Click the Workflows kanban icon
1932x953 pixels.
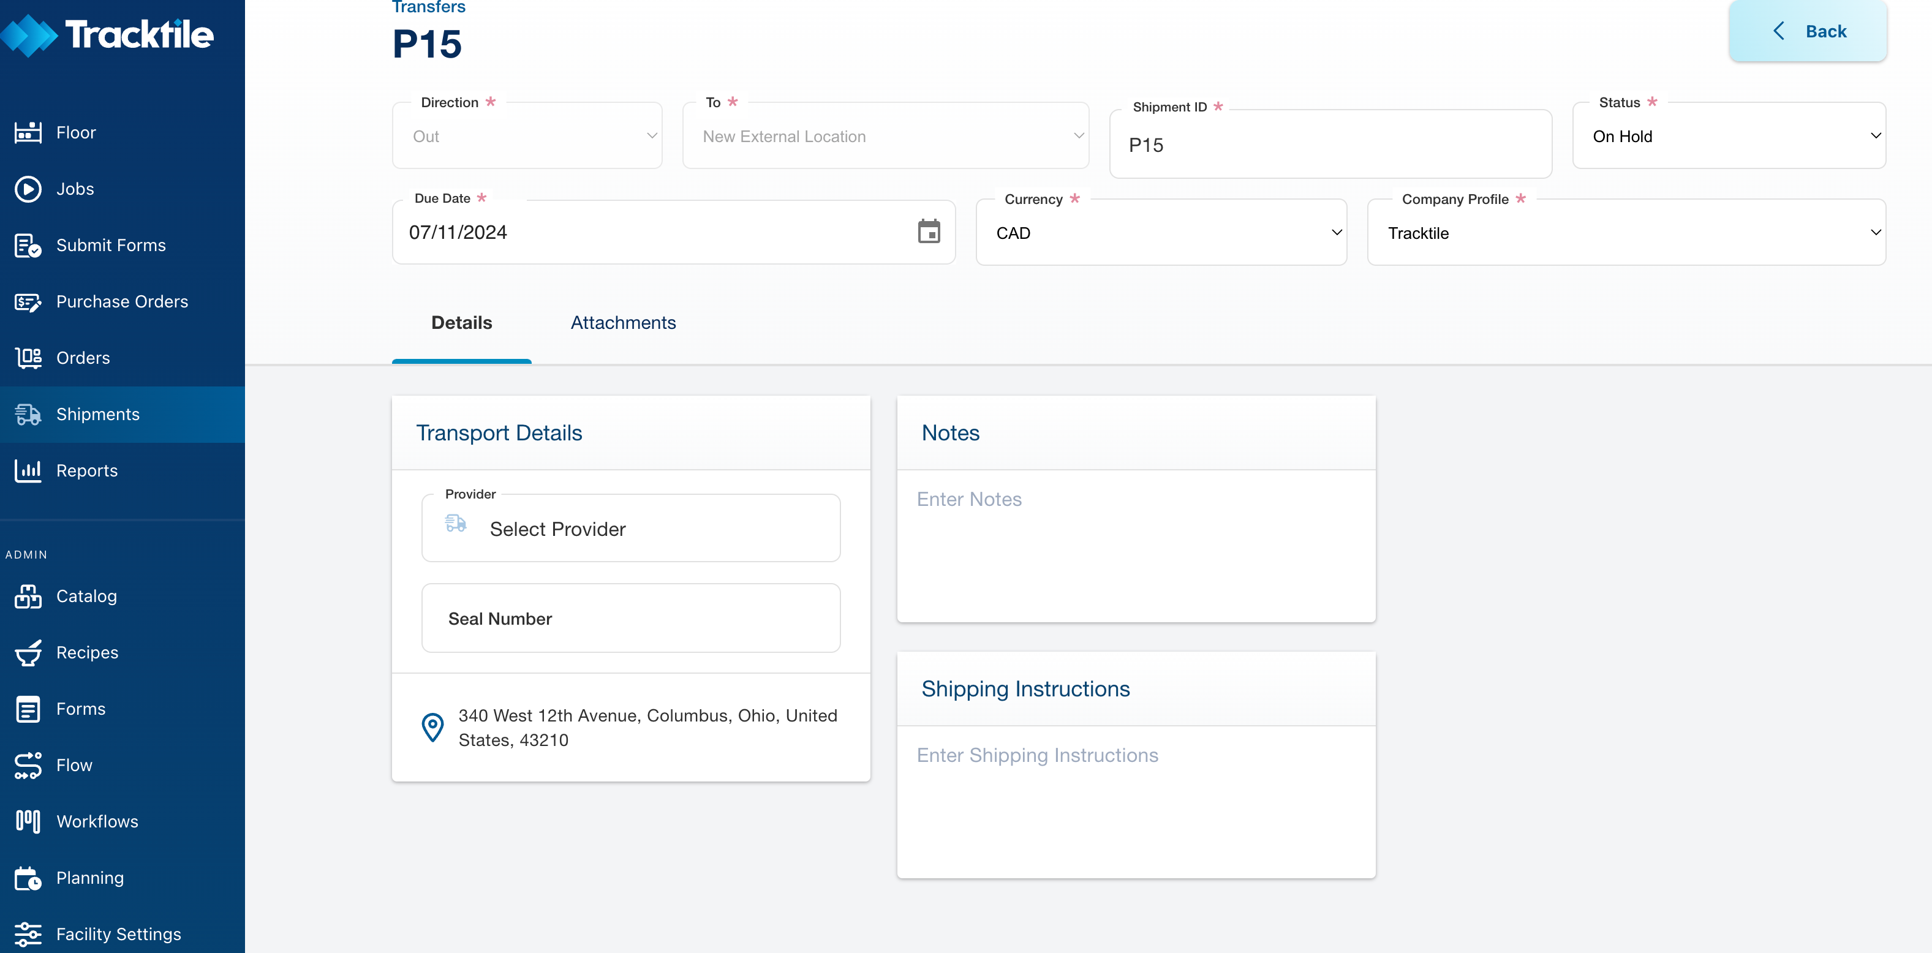(28, 822)
